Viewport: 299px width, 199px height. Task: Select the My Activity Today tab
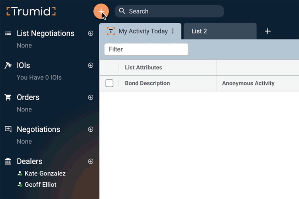point(140,31)
